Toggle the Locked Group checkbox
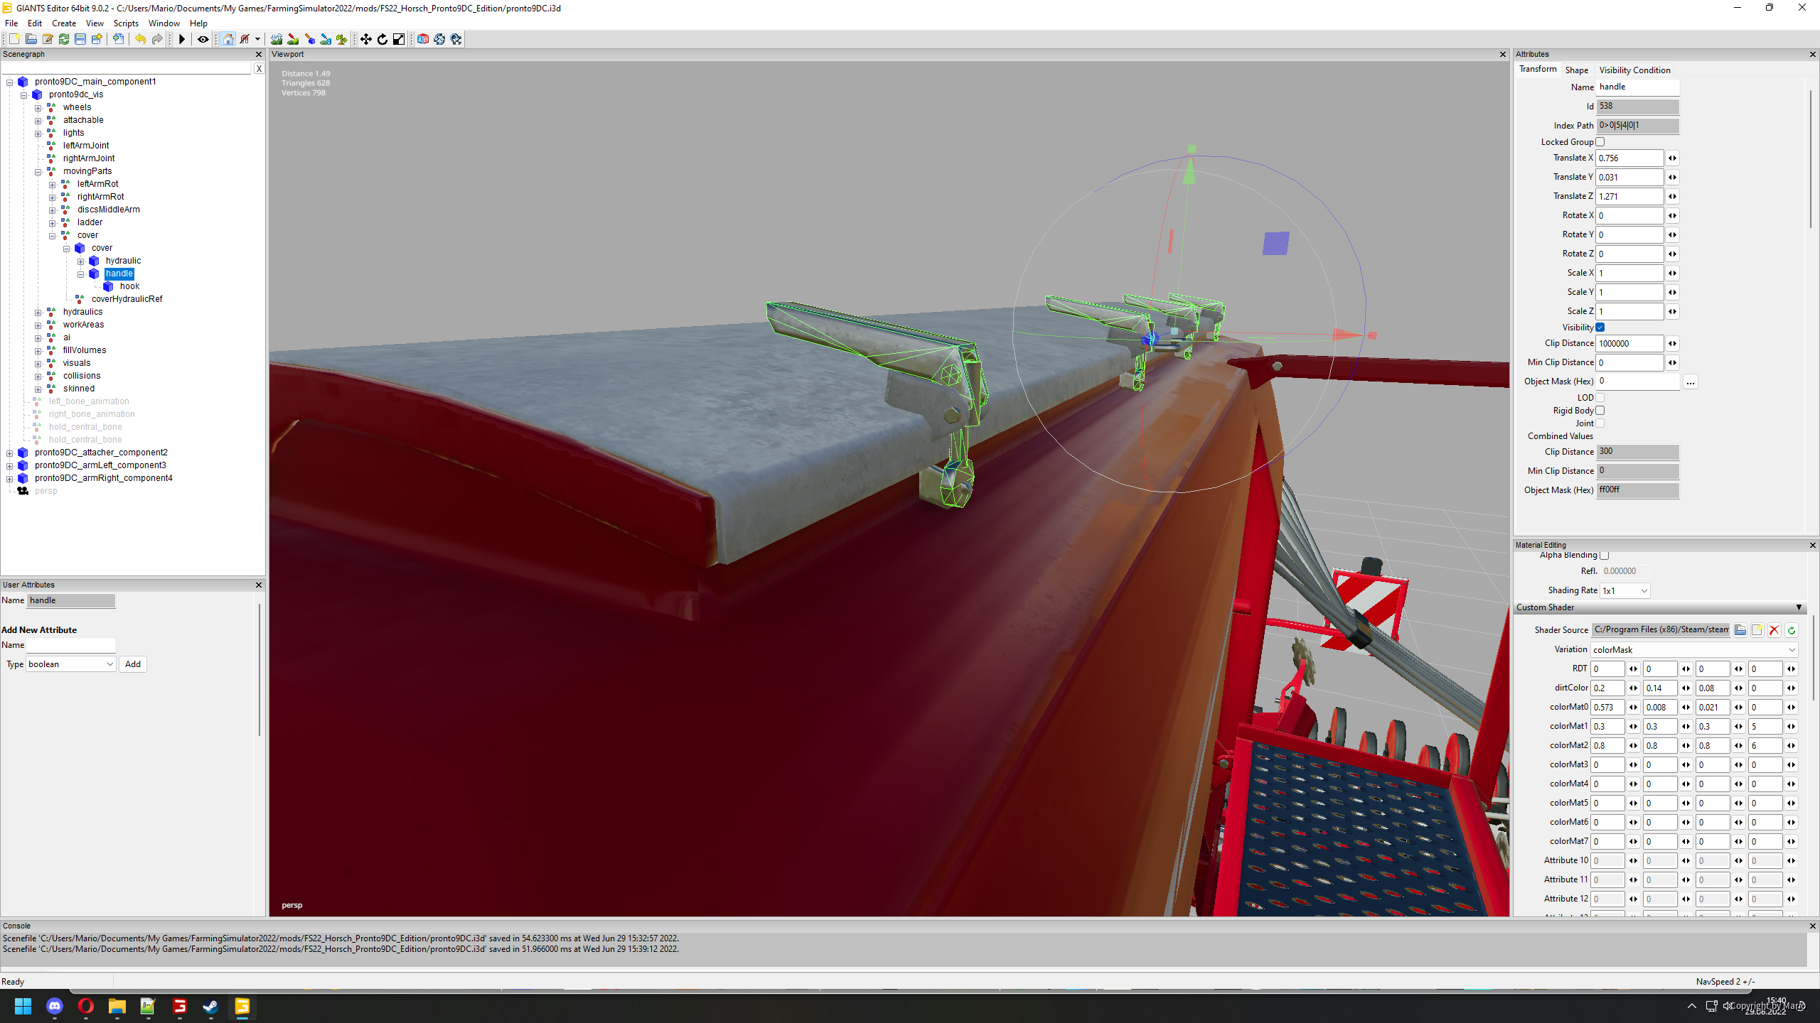This screenshot has height=1023, width=1820. click(1600, 142)
